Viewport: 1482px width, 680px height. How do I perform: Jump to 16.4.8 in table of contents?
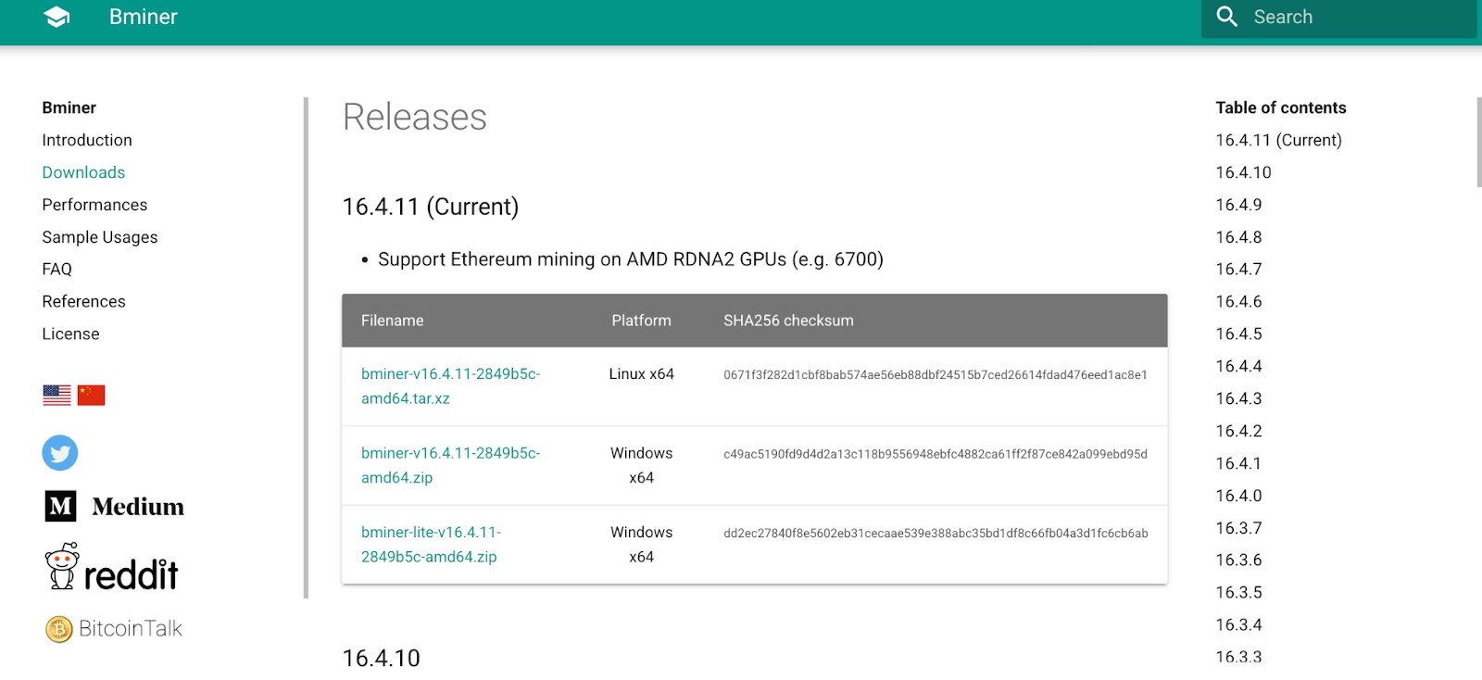point(1238,237)
